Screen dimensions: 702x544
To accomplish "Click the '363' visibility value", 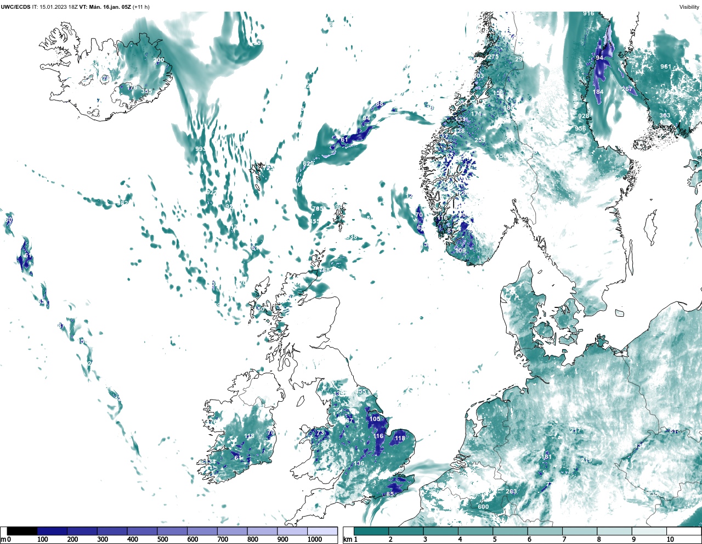I will (665, 115).
